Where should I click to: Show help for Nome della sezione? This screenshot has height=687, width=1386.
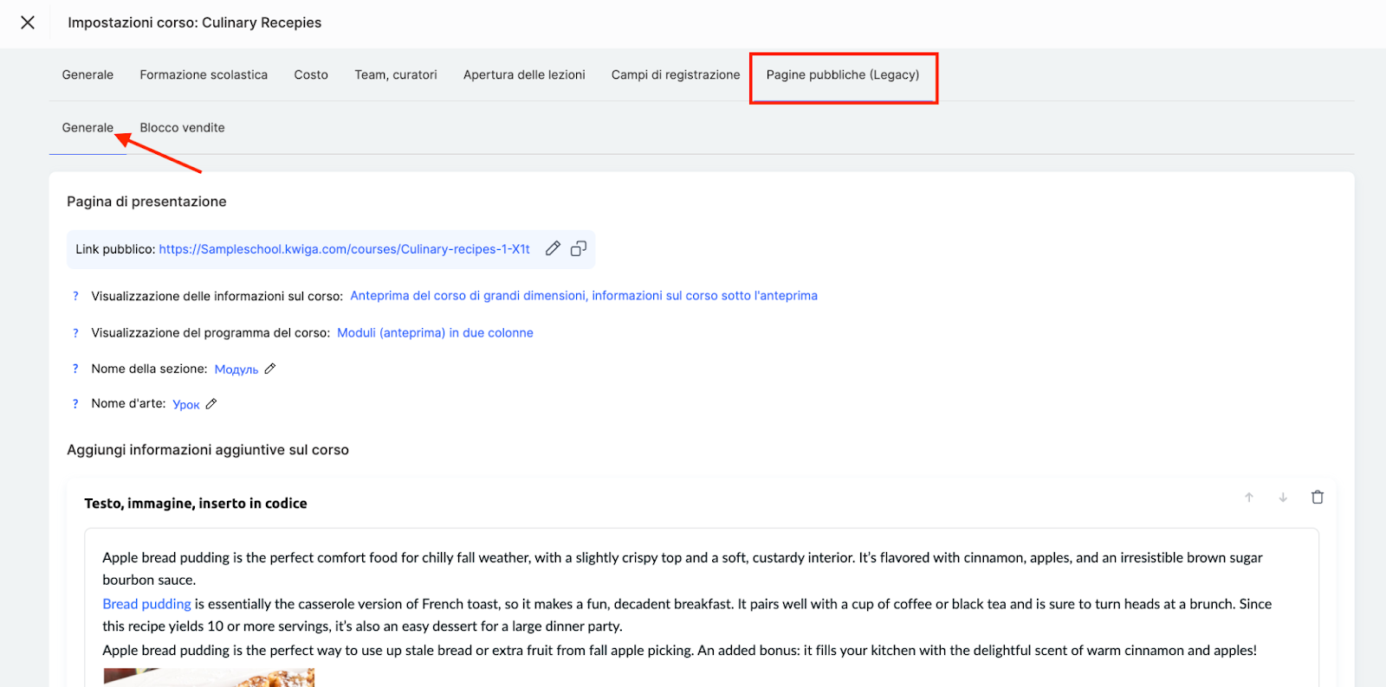click(x=75, y=369)
